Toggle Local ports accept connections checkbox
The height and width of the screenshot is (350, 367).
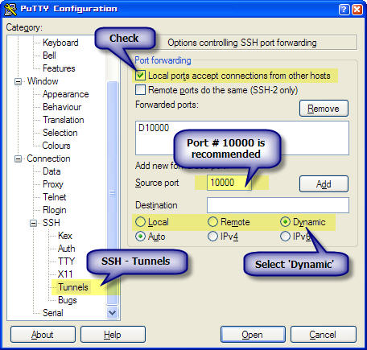point(140,76)
